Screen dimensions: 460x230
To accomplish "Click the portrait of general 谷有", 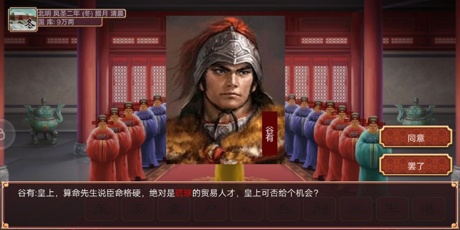I will tap(225, 90).
